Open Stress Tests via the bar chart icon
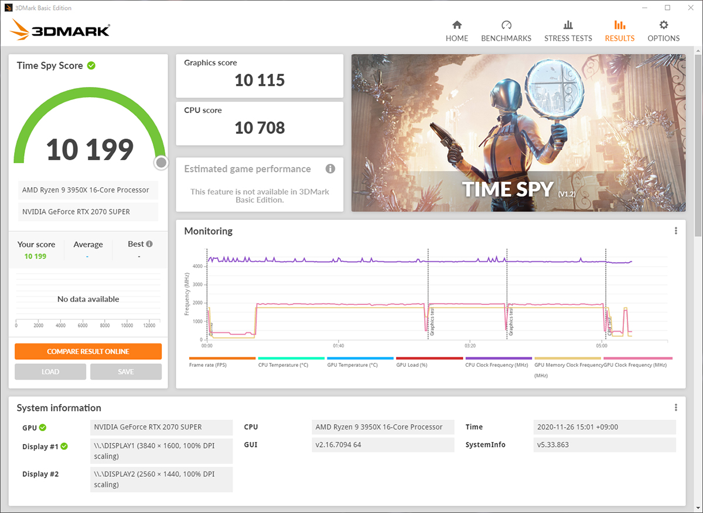 coord(568,25)
